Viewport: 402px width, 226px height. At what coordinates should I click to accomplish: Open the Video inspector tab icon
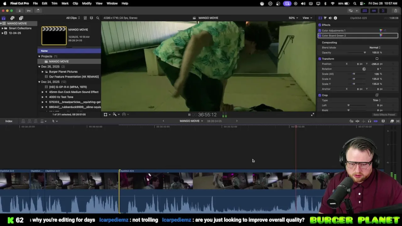[x=320, y=18]
